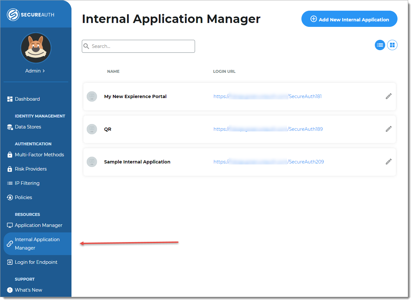This screenshot has width=413, height=302.
Task: Open What's New under Support
Action: (x=28, y=290)
